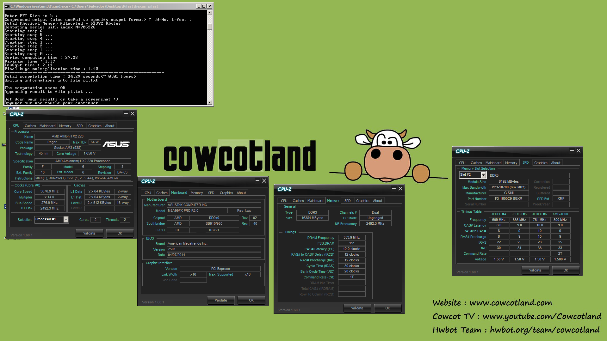Minimize the Memory CPU-Z window
Viewport: 607px width, 341px height.
coord(393,189)
